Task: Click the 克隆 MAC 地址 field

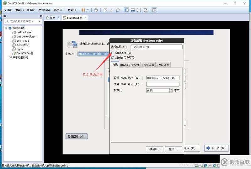Action: (x=163, y=84)
